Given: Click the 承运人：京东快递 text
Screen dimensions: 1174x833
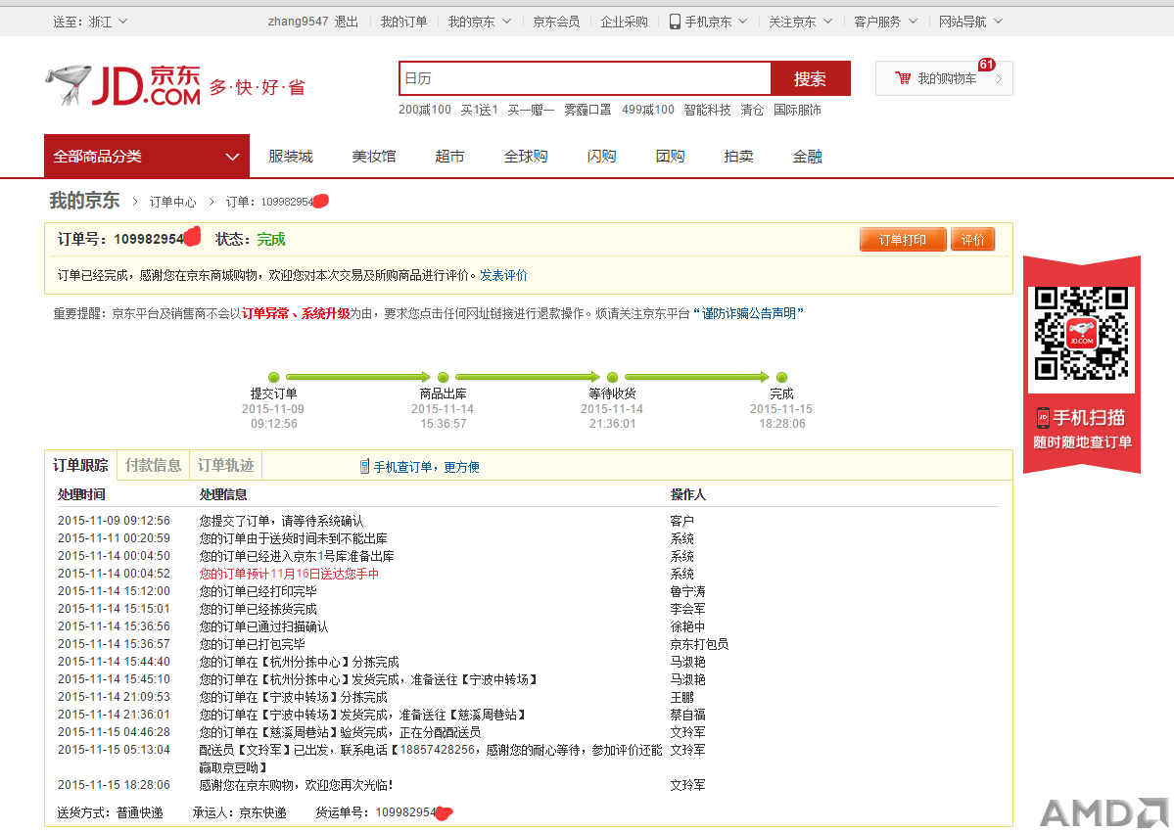Looking at the screenshot, I should [240, 812].
